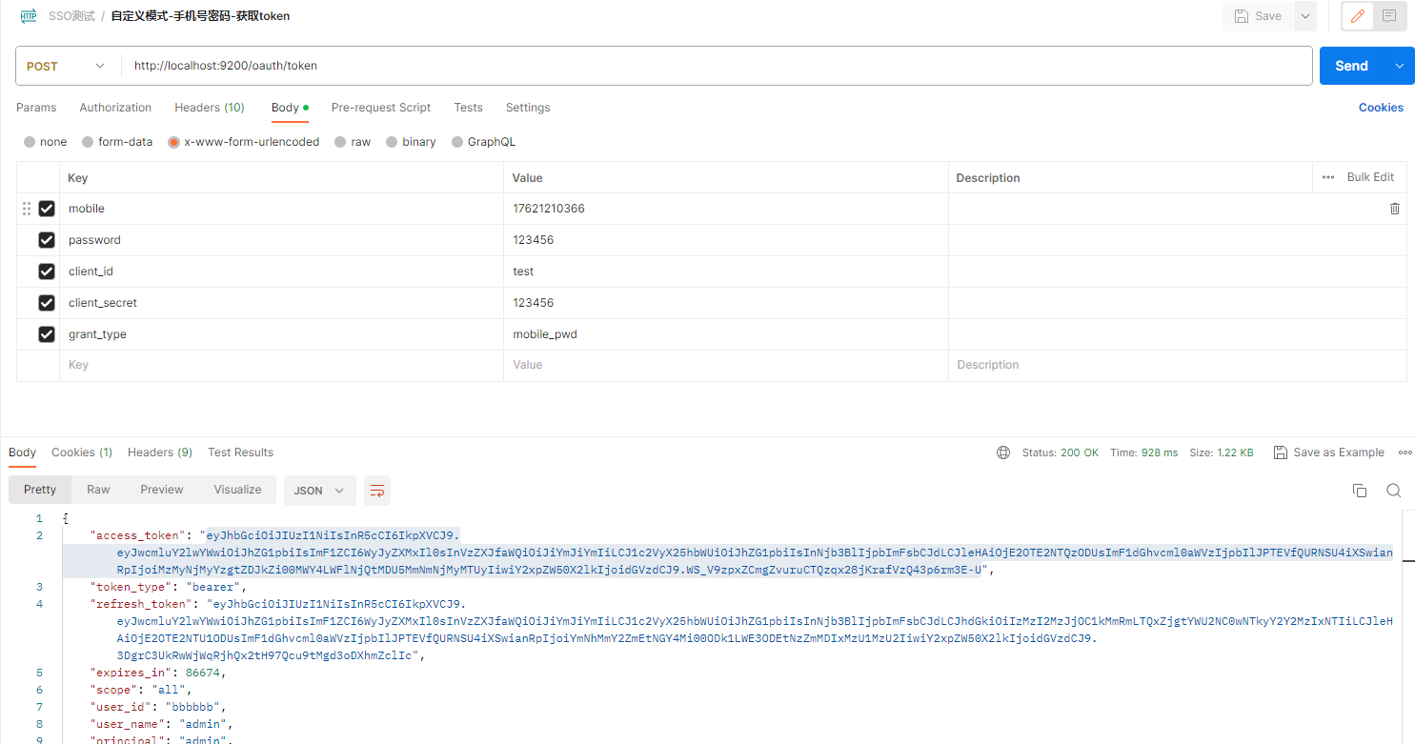Click the Send button
This screenshot has height=744, width=1415.
1351,65
